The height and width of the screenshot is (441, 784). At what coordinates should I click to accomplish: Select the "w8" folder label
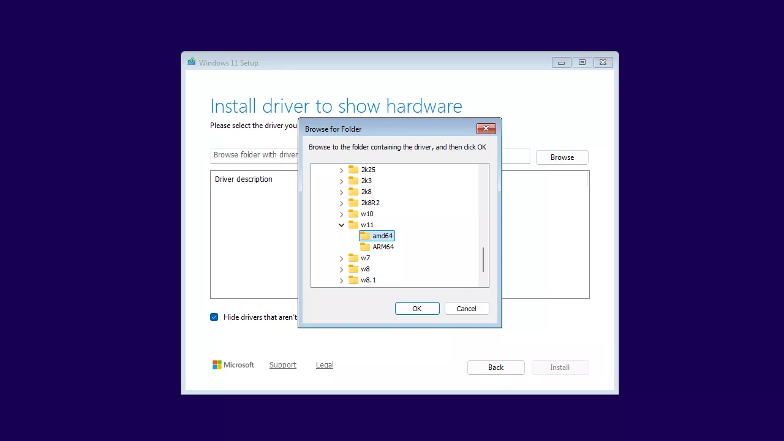(x=366, y=269)
